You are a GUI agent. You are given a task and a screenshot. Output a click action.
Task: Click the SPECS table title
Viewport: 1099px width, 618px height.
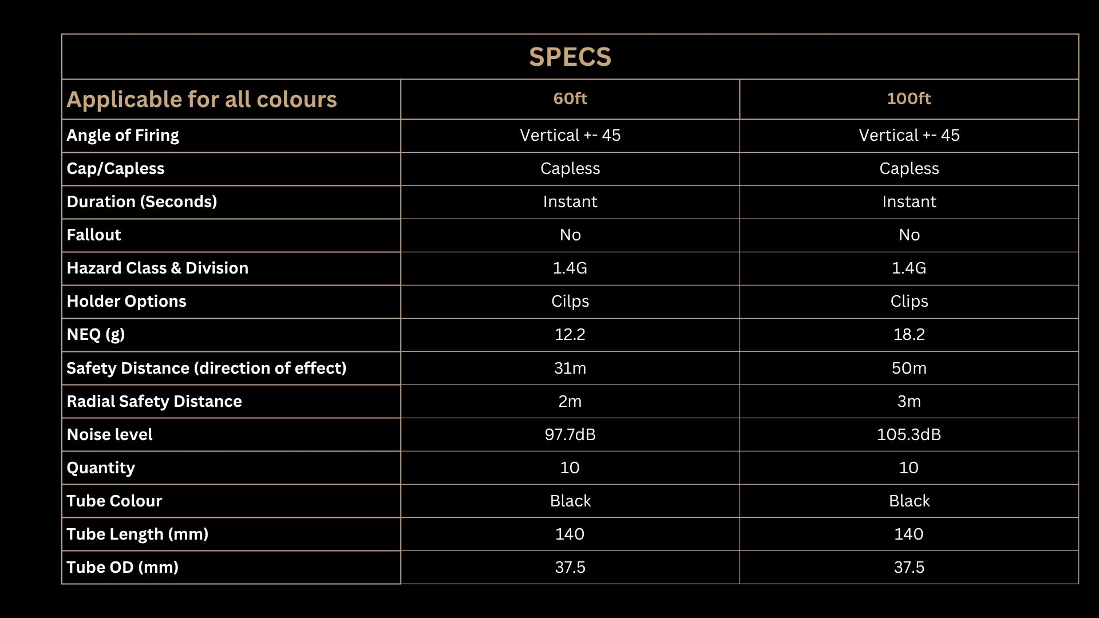[570, 57]
